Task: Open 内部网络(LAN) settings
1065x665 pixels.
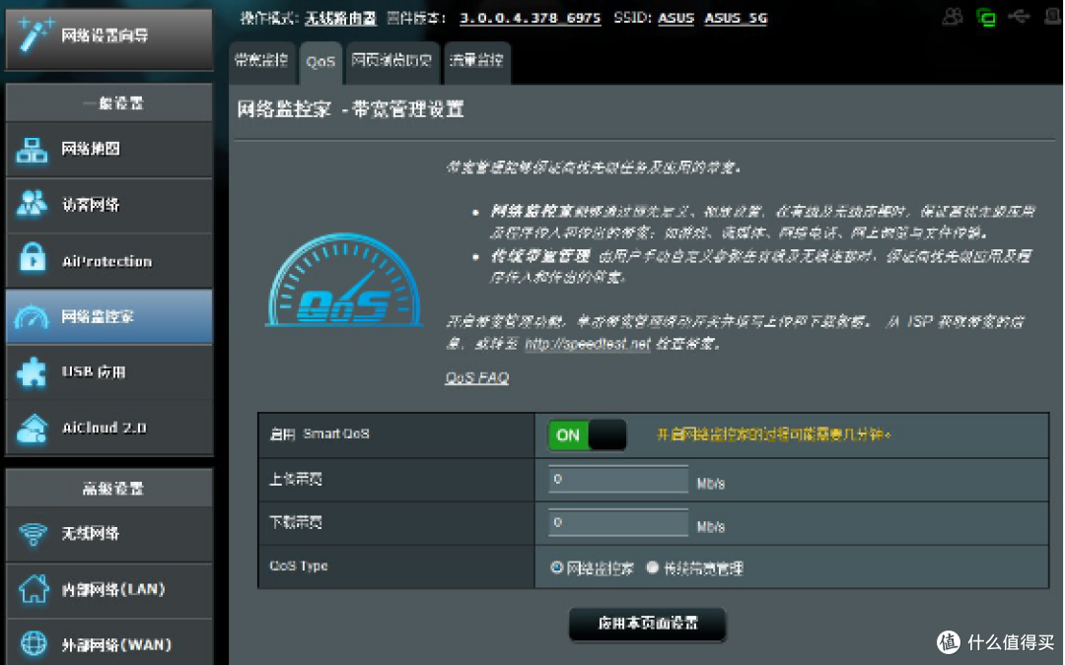Action: click(108, 590)
